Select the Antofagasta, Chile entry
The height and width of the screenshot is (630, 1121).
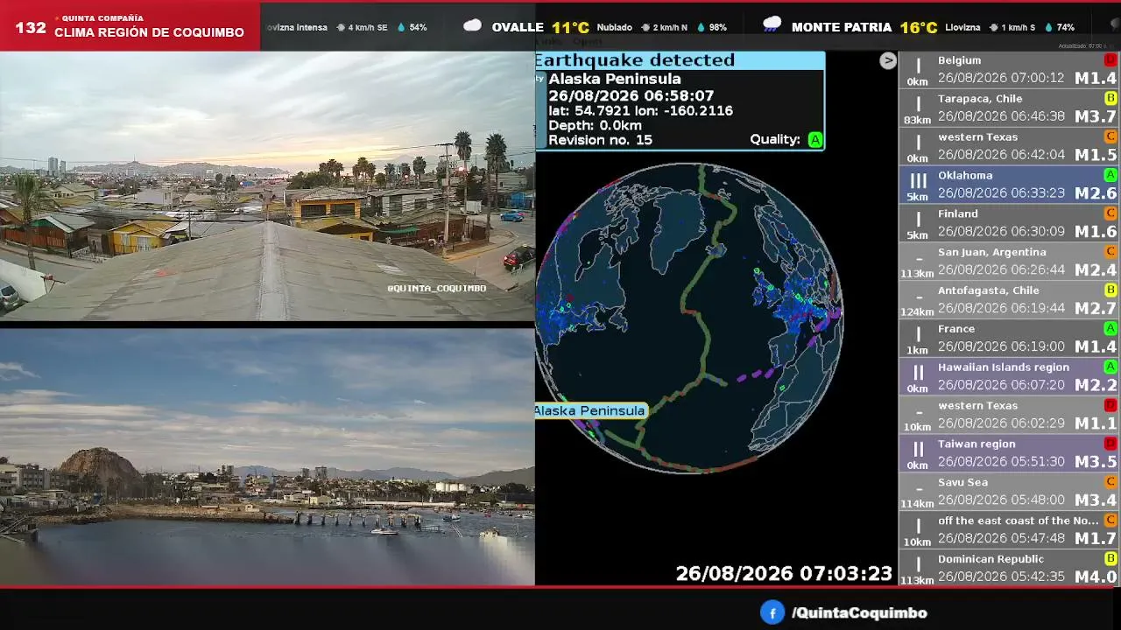[1010, 299]
